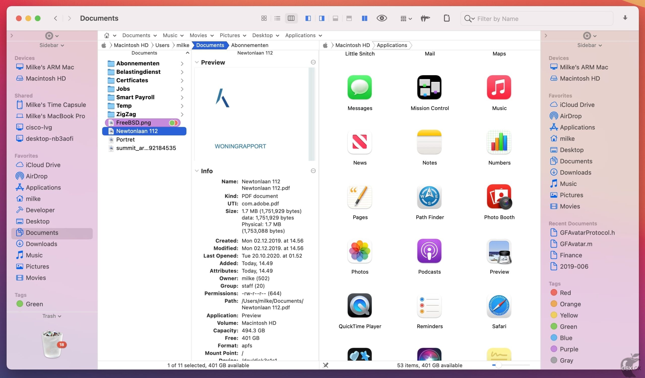Click the Purple tag in right sidebar
Viewport: 645px width, 378px height.
(564, 349)
